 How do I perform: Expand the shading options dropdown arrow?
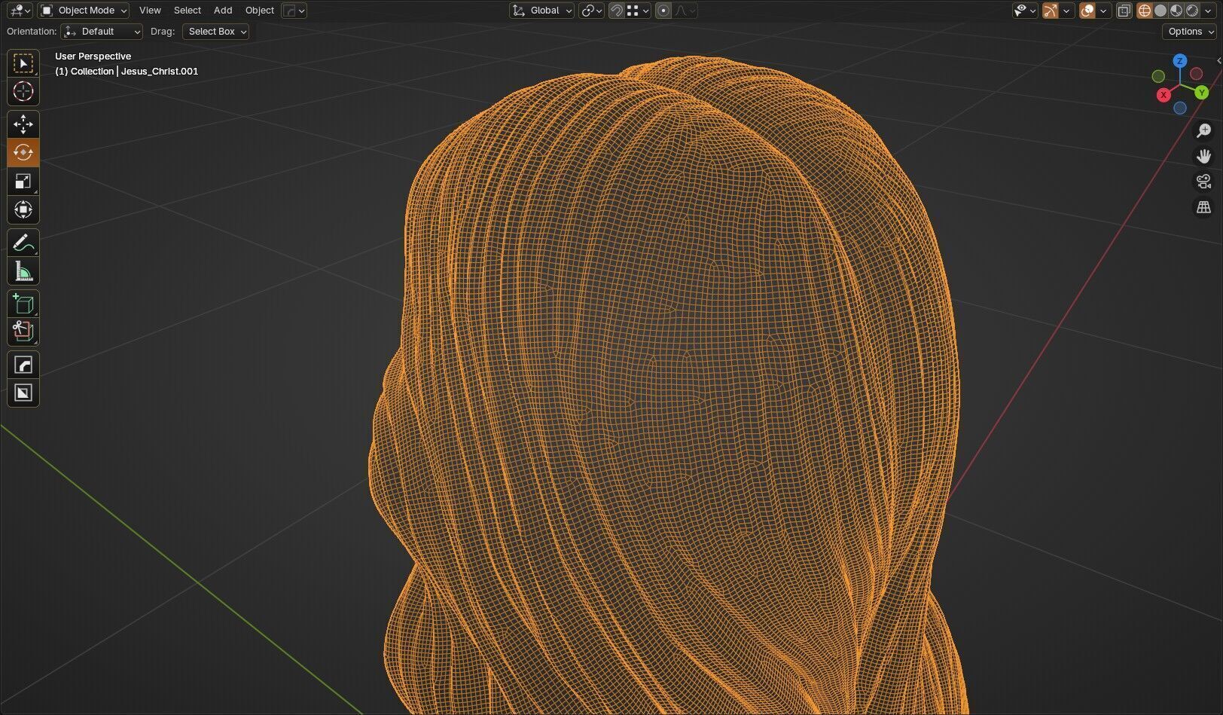1209,11
